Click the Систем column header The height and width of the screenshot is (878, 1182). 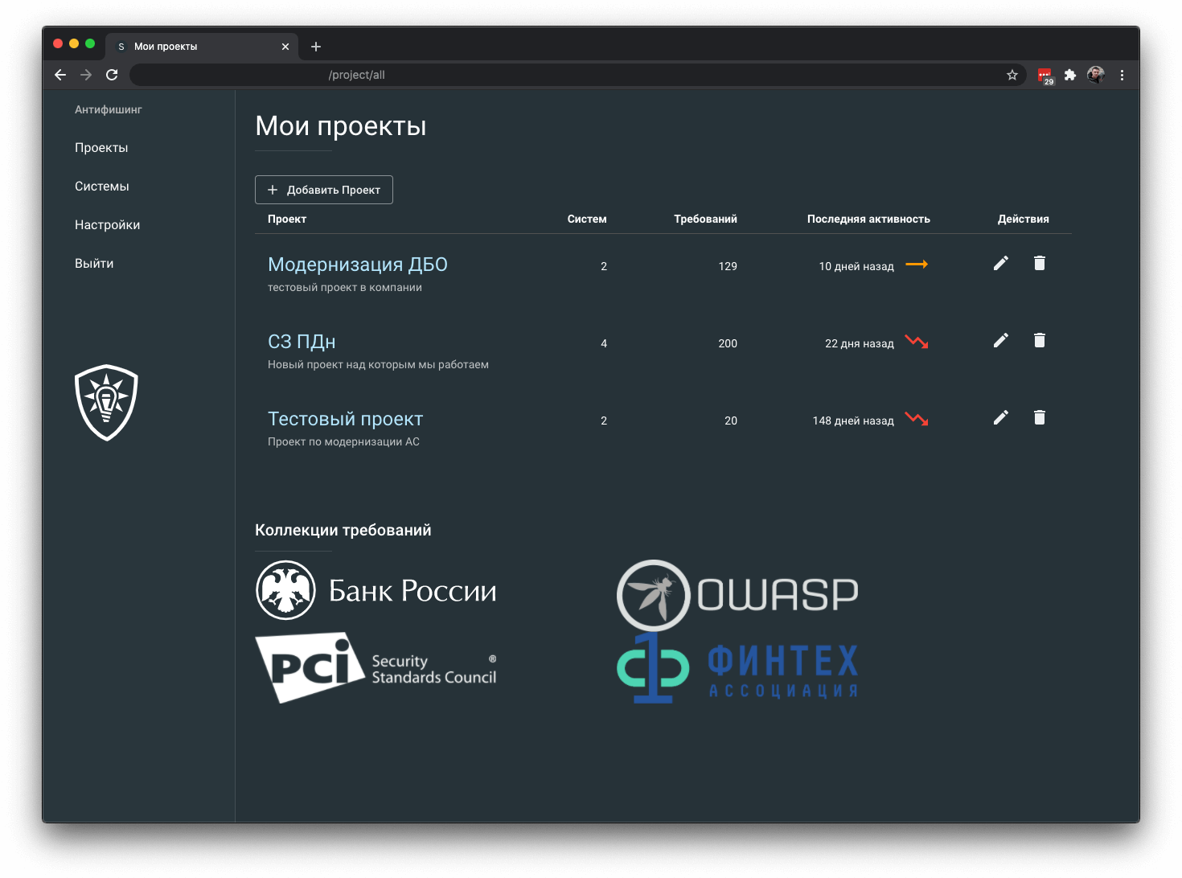[x=587, y=219]
